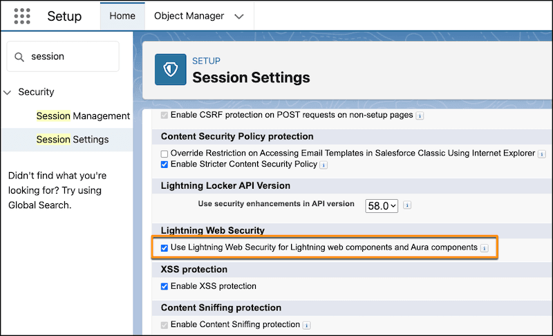Collapse the Security tree section
This screenshot has width=553, height=336.
tap(8, 92)
